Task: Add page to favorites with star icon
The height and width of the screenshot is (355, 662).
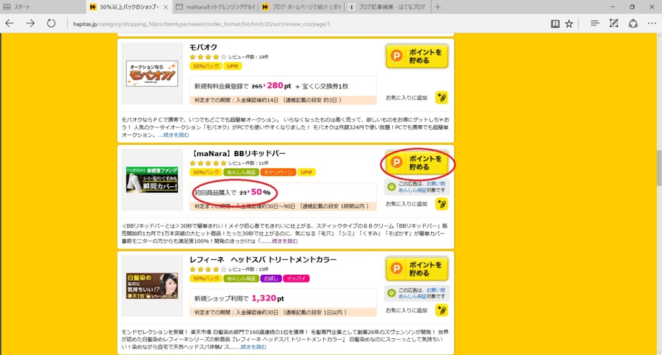Action: point(569,24)
